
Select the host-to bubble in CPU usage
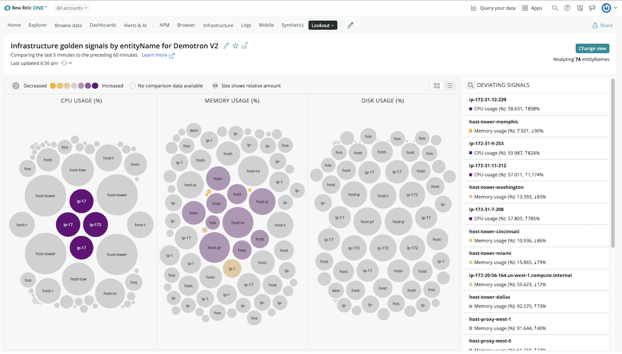pyautogui.click(x=110, y=293)
